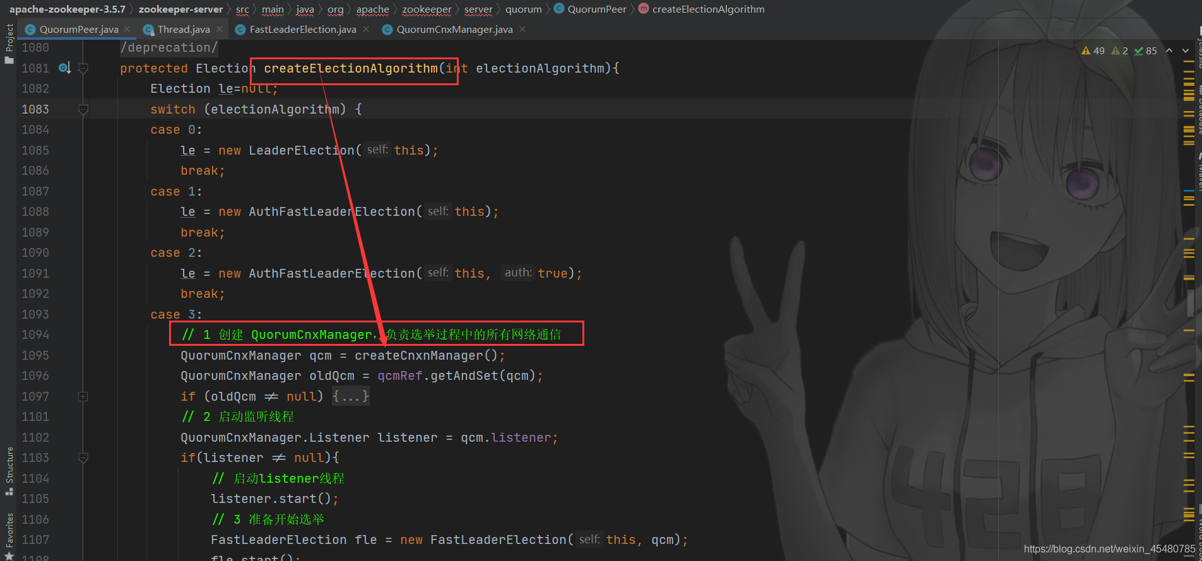
Task: Expand the folded {...} code placeholder
Action: pyautogui.click(x=351, y=396)
